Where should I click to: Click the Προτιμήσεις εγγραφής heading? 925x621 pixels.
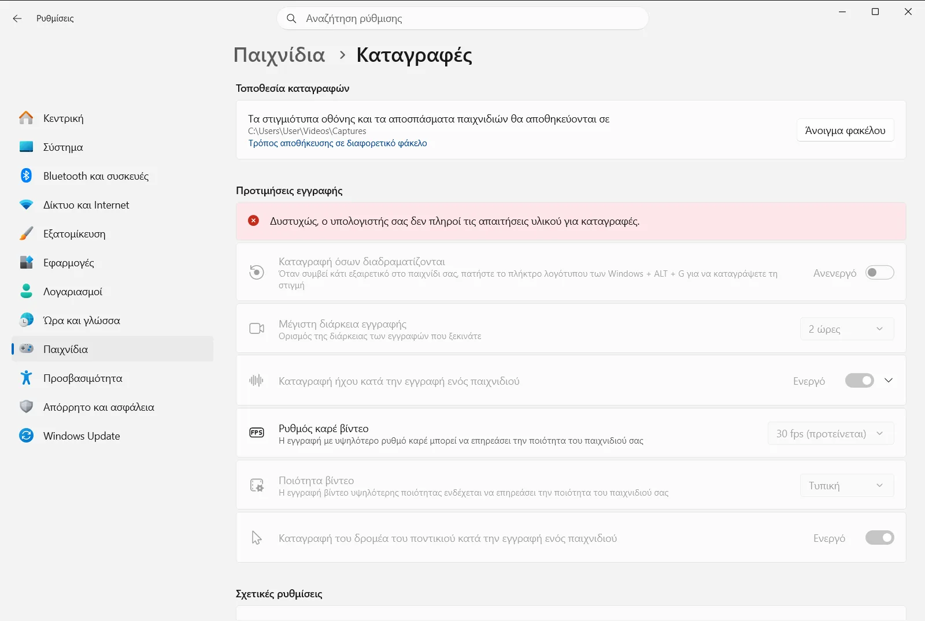(x=289, y=191)
